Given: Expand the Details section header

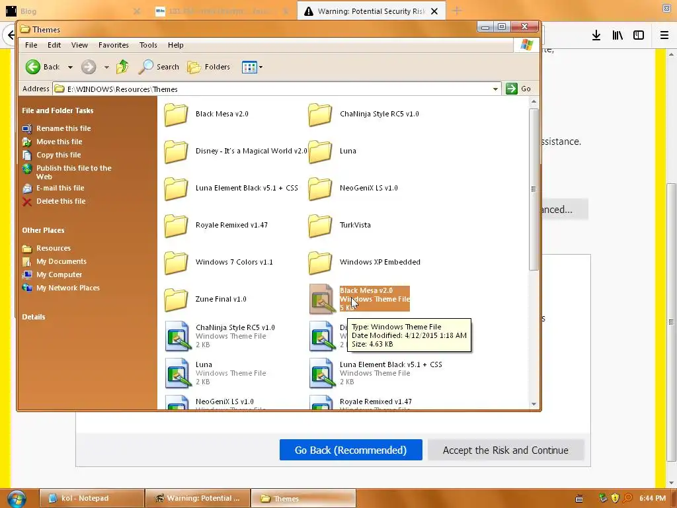Looking at the screenshot, I should [34, 317].
